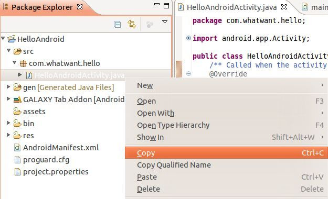Minimize the Package Explorer panel
The width and height of the screenshot is (328, 199).
[x=157, y=4]
